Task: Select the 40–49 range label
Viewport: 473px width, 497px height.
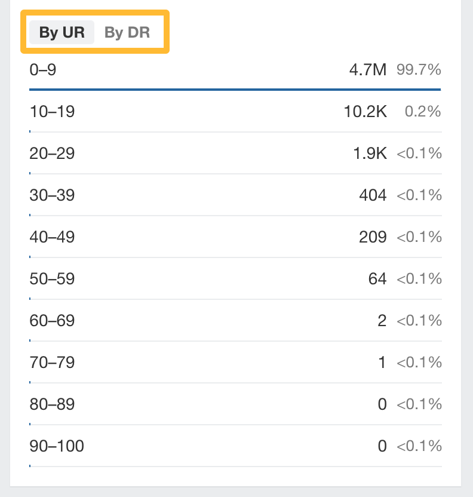Action: click(52, 237)
